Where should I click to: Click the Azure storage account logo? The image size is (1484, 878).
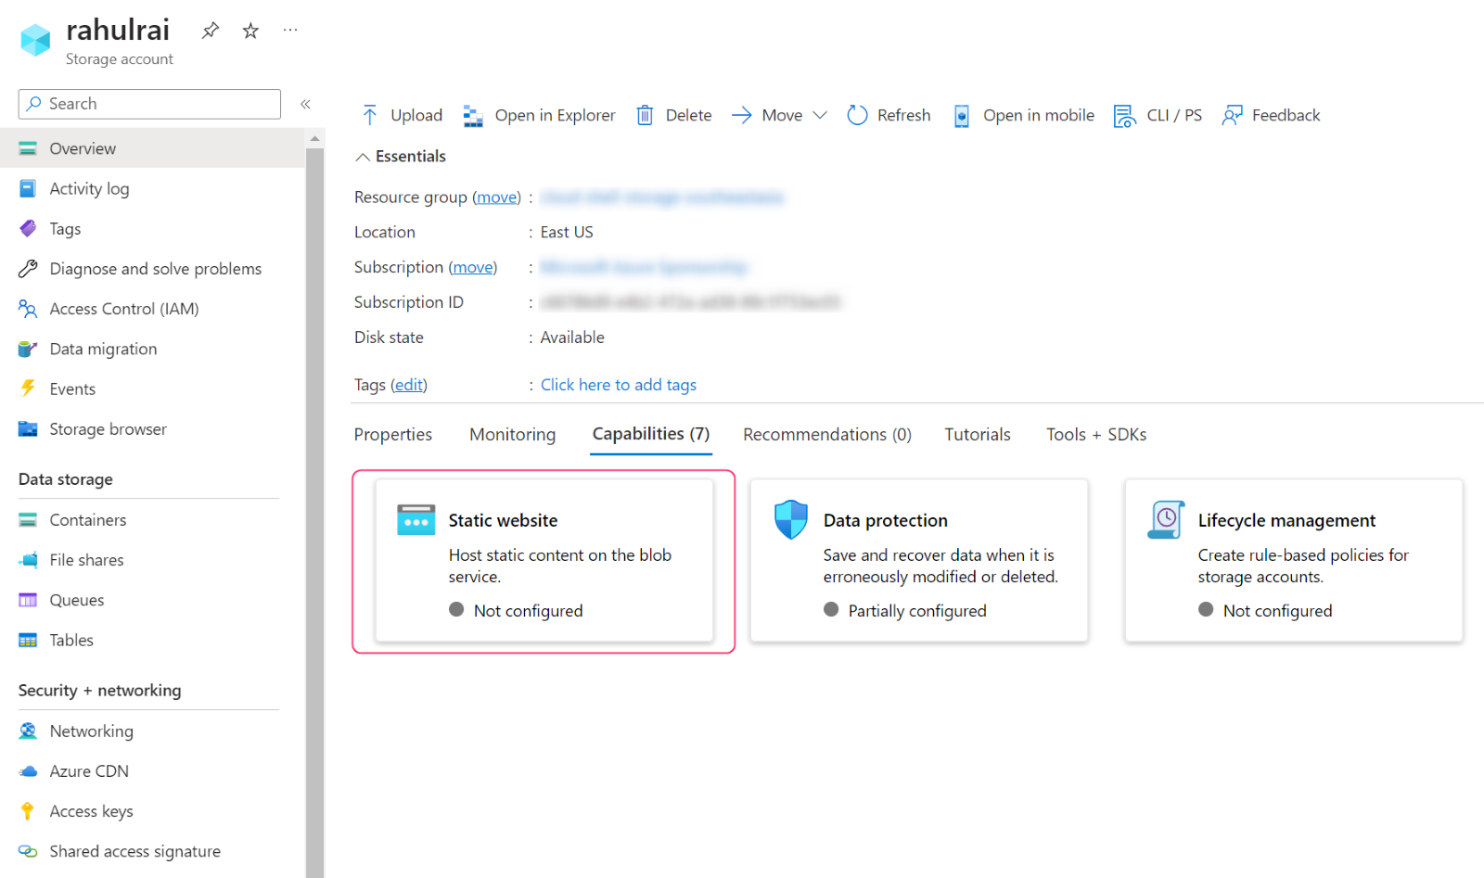tap(35, 40)
